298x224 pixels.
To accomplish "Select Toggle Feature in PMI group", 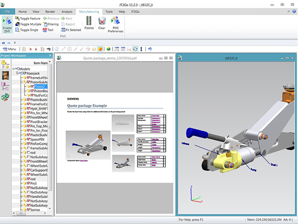I will click(28, 18).
